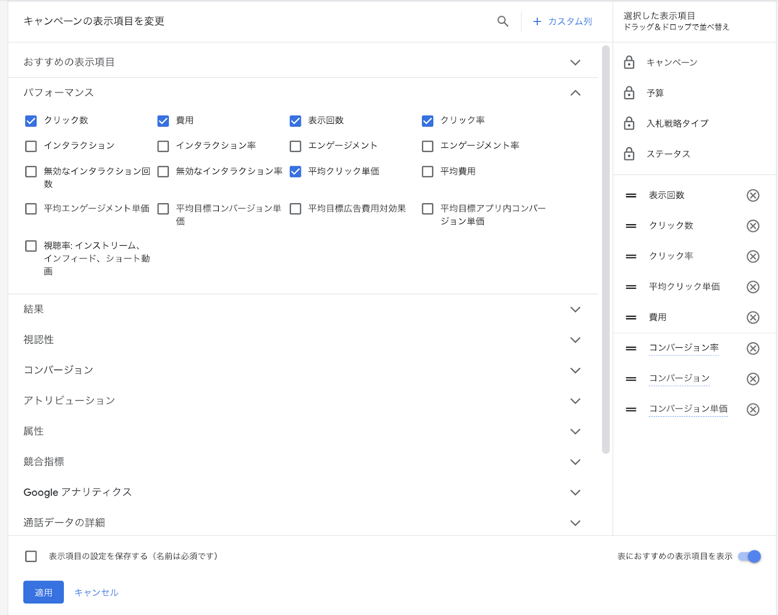The width and height of the screenshot is (778, 615).
Task: Remove the コンバージョン column entry
Action: coord(753,379)
